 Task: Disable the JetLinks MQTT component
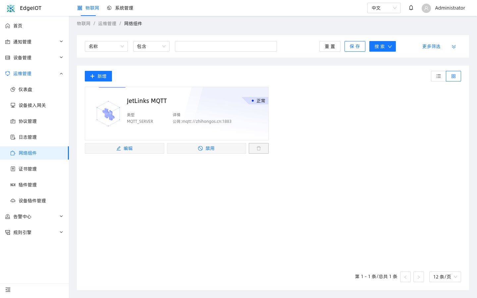click(x=206, y=148)
